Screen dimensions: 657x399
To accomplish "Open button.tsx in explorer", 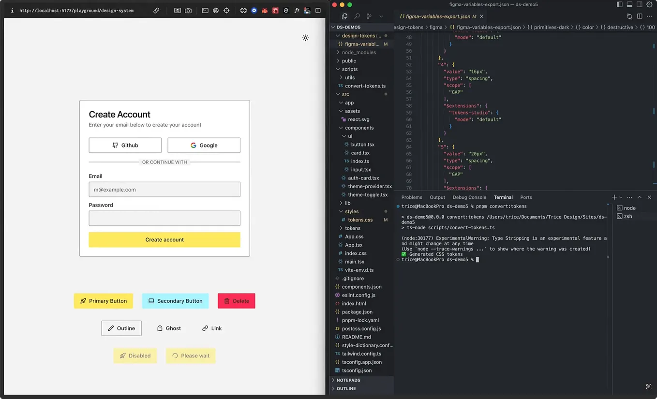I will 361,145.
